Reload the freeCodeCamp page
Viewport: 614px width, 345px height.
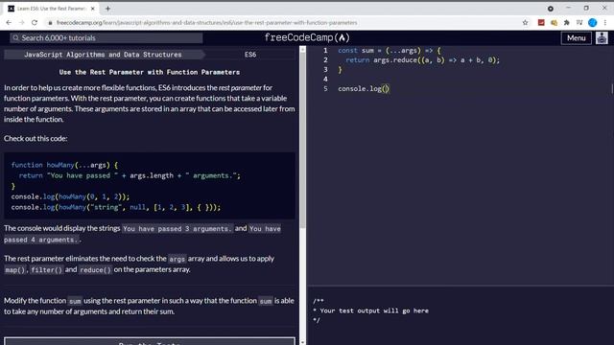click(x=35, y=23)
